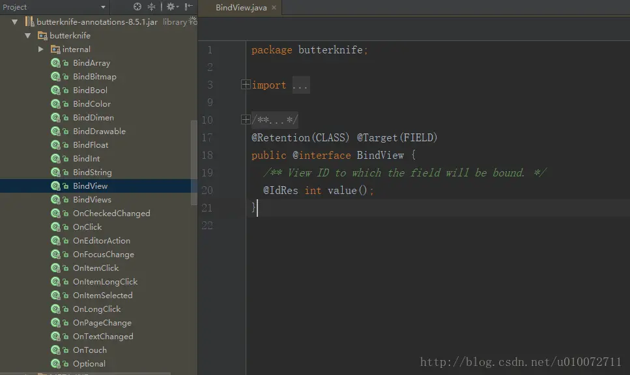Select OnTextChanged in the project tree
The width and height of the screenshot is (630, 375).
tap(103, 336)
